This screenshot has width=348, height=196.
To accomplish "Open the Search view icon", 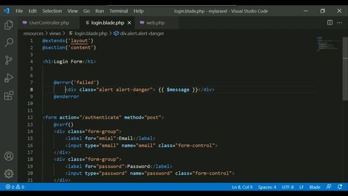I will pos(9,42).
